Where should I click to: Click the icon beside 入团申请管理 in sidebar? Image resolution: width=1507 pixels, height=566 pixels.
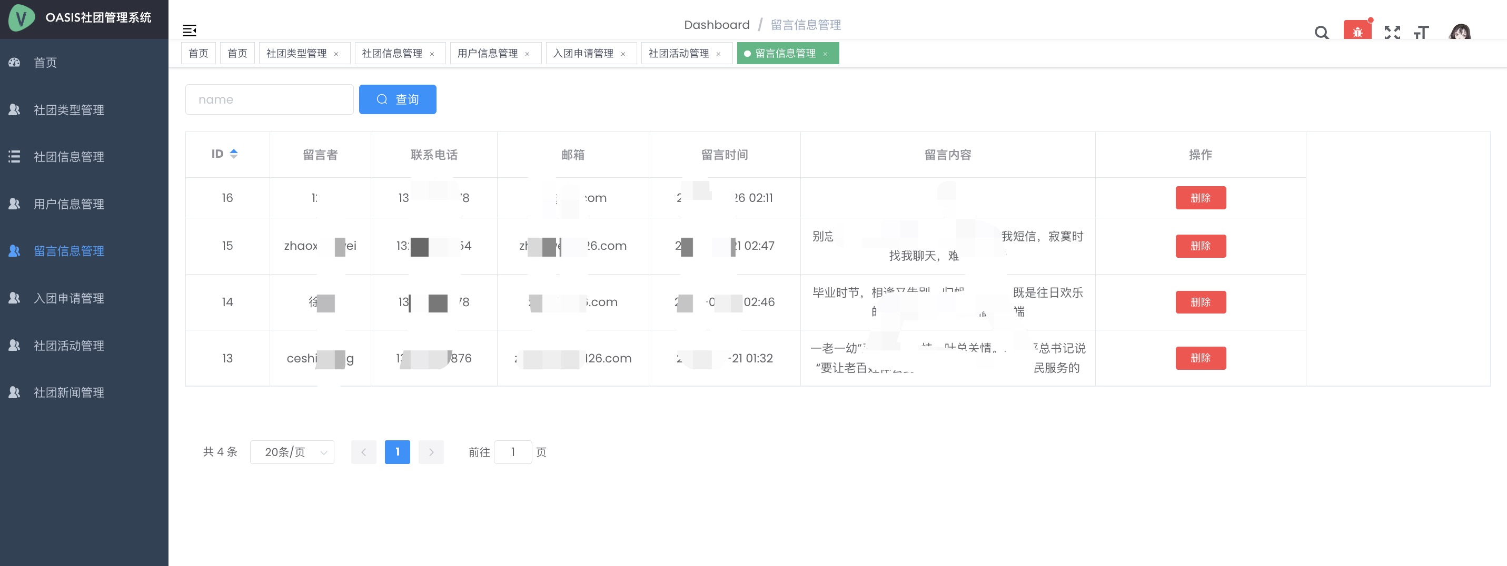[x=15, y=298]
